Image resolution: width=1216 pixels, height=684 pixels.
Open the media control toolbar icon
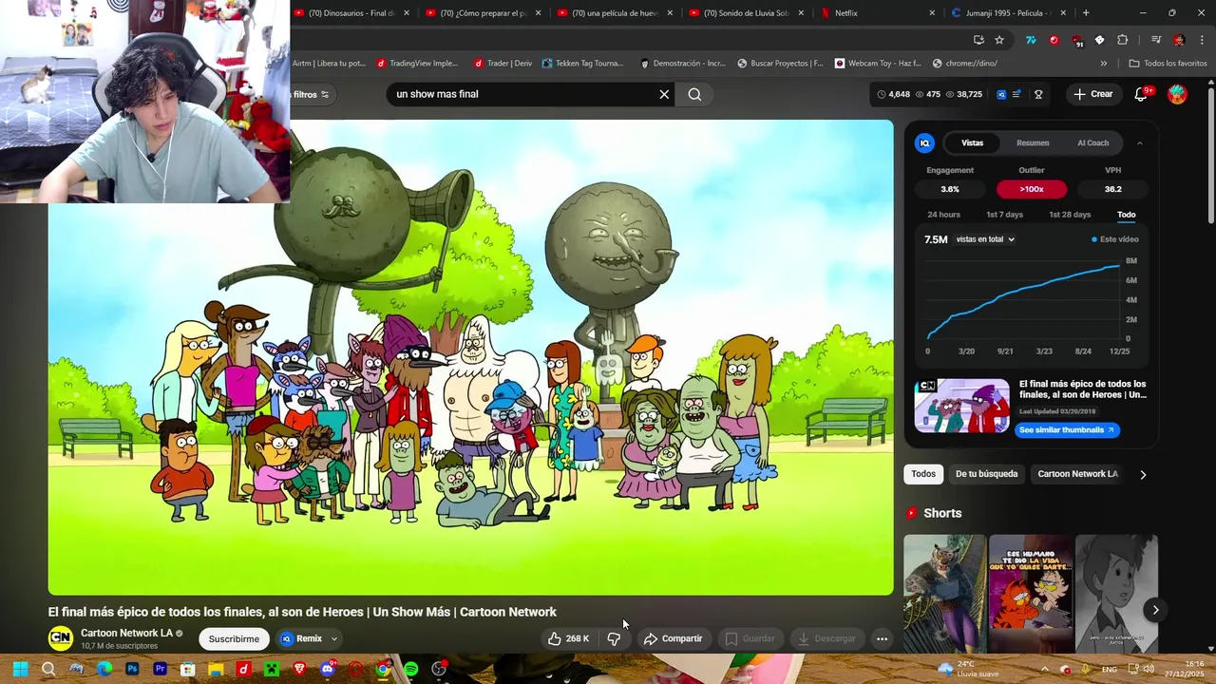(x=1156, y=40)
